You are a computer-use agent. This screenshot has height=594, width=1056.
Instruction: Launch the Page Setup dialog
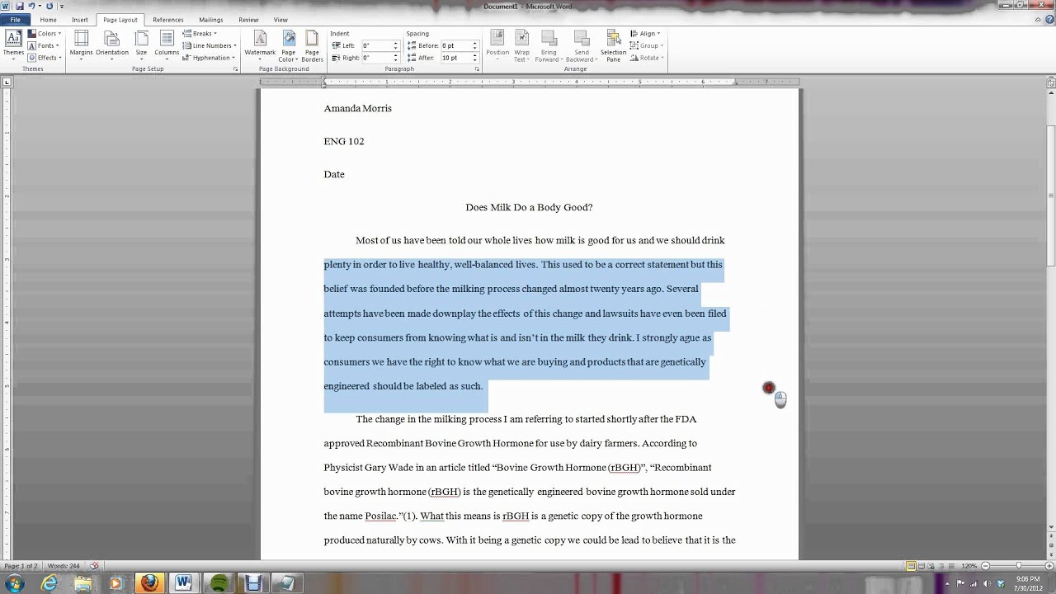pyautogui.click(x=236, y=69)
